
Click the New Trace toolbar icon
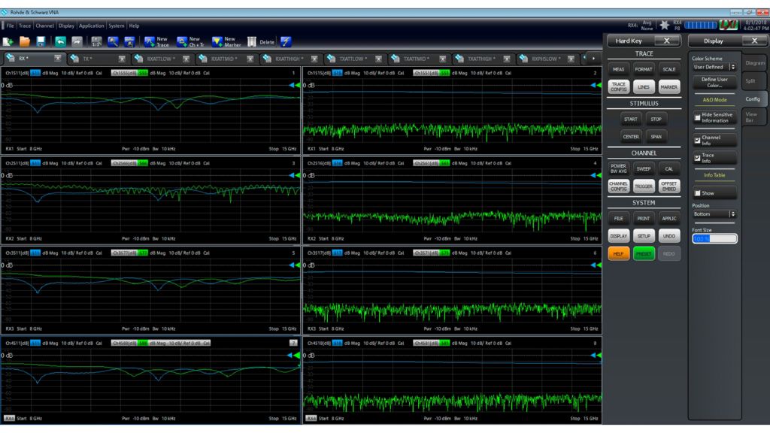click(150, 42)
